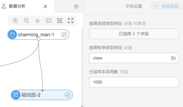Click the fit-to-center collapse icon
The height and width of the screenshot is (107, 183).
(38, 21)
